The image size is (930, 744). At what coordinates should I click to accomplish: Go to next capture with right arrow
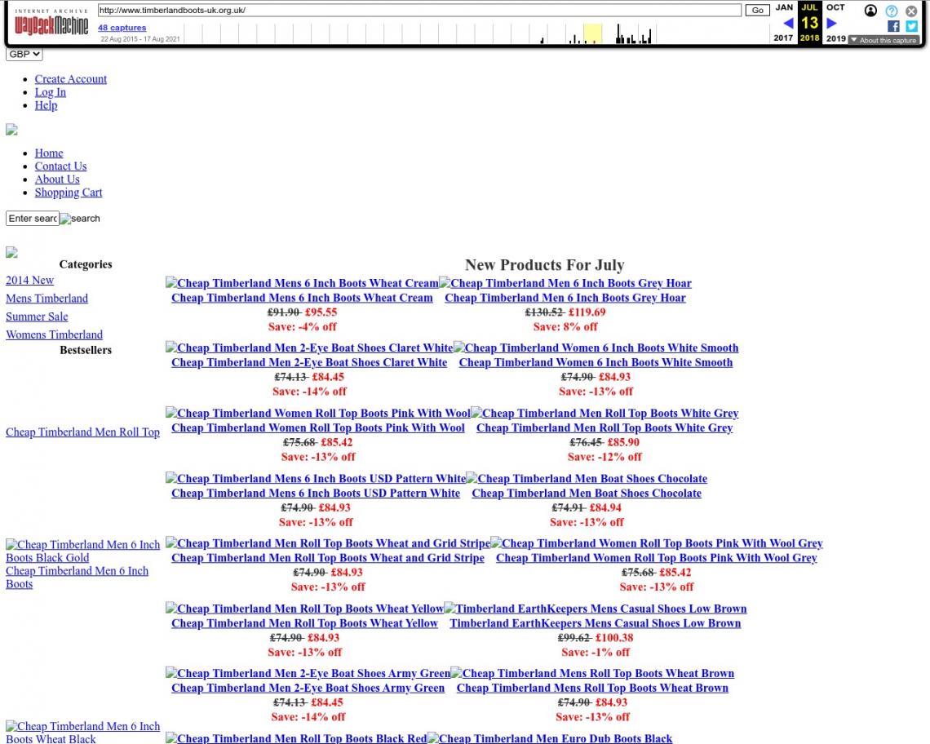(831, 23)
